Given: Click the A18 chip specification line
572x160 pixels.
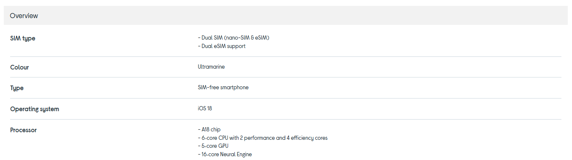Looking at the screenshot, I should coord(209,130).
